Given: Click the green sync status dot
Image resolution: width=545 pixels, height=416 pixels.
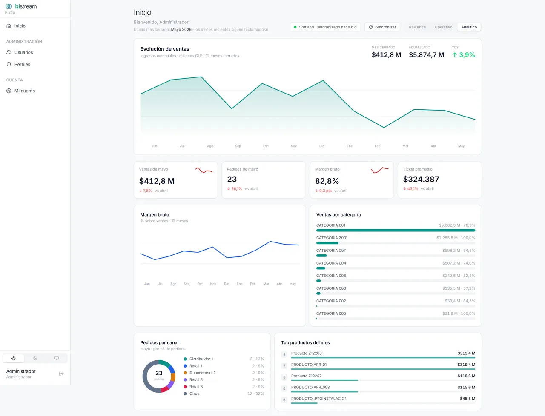Looking at the screenshot, I should point(295,27).
